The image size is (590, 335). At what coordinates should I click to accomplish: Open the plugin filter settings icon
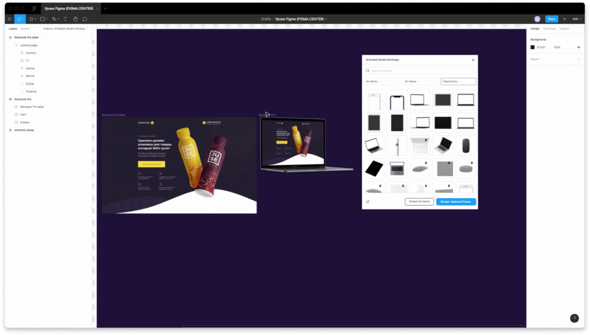point(368,201)
